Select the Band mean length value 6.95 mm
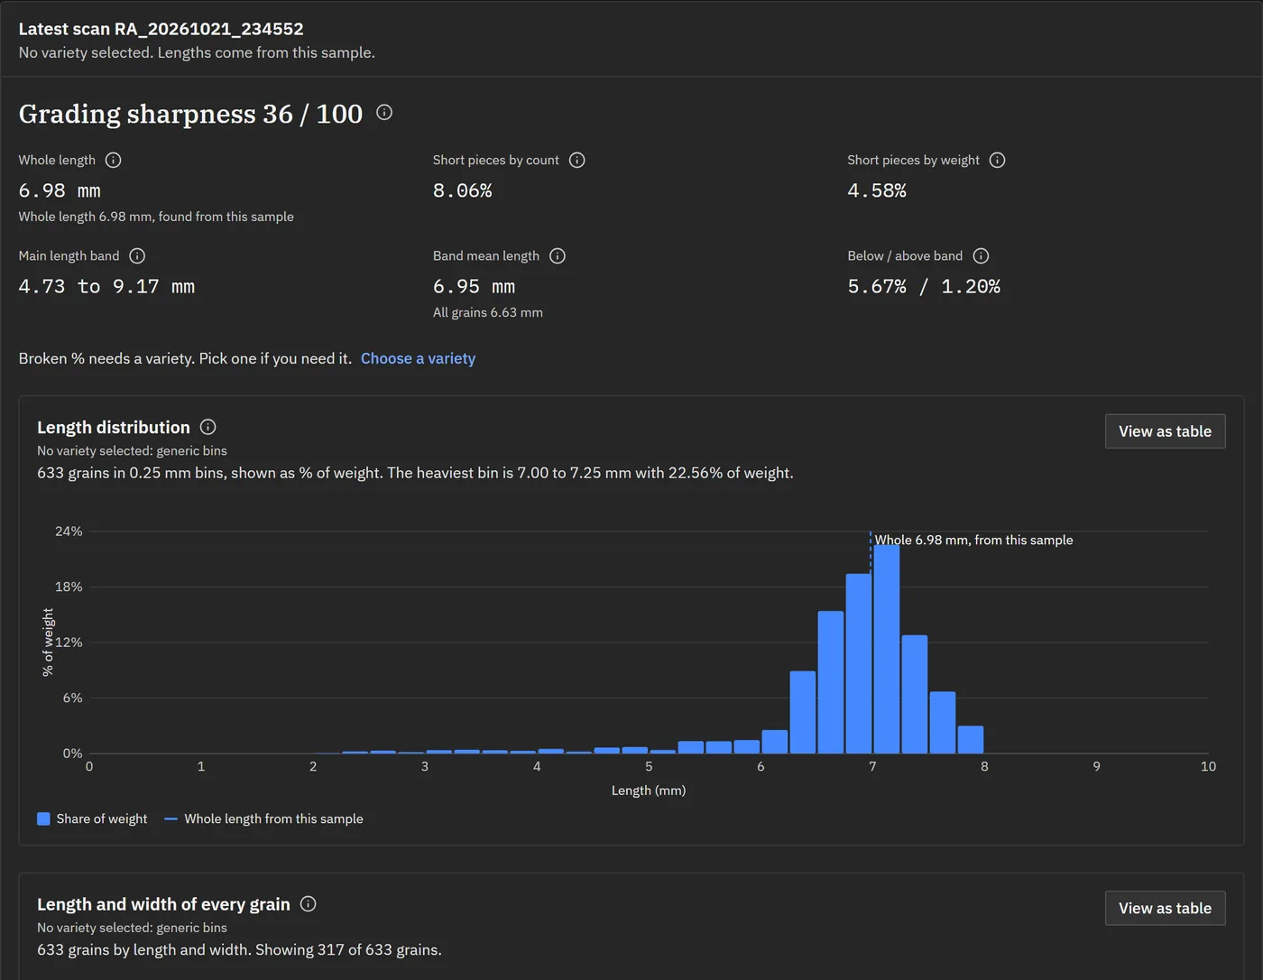Screen dimensions: 1263x980 tap(474, 287)
